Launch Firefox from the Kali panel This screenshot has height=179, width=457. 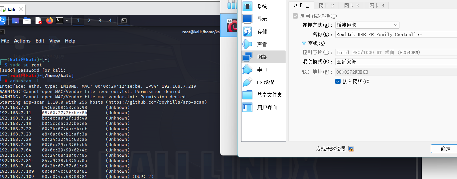[x=50, y=21]
